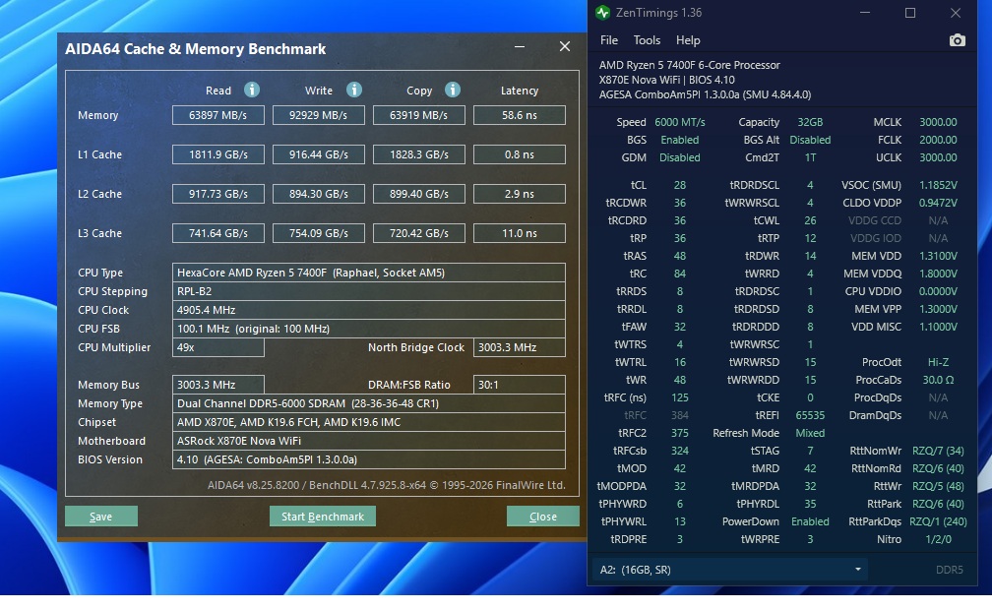The height and width of the screenshot is (609, 992).
Task: Click the North Bridge Clock value 3003.3 MHz
Action: coord(520,347)
